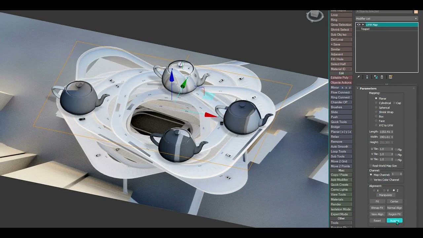The width and height of the screenshot is (423, 238).
Task: Enable the W Tile Flip checkbox
Action: pyautogui.click(x=396, y=160)
